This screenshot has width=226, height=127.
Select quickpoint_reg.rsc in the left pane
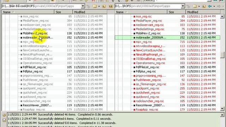point(35,89)
